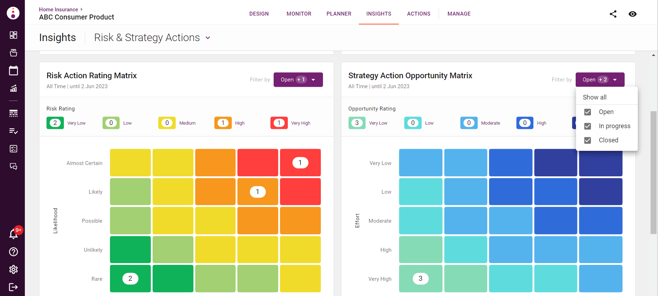Viewport: 658px width, 296px height.
Task: Open the dashboard icon in the sidebar
Action: (x=13, y=35)
